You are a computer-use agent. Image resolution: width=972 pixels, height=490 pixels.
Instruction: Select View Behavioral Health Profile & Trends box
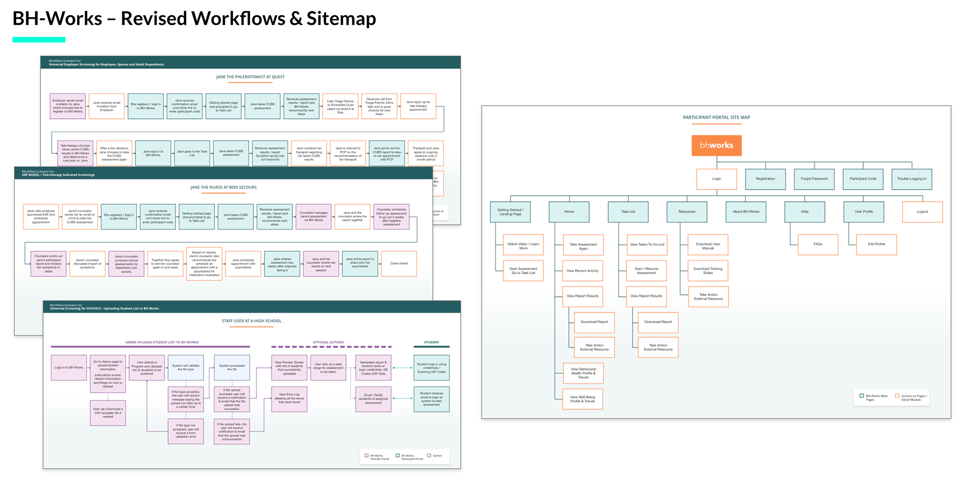click(x=583, y=374)
